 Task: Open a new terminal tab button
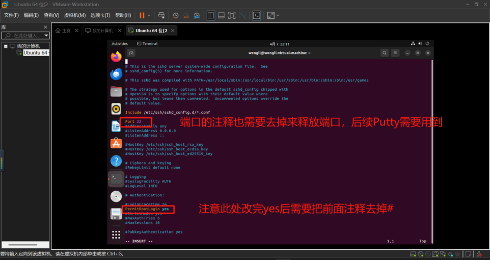tap(131, 53)
